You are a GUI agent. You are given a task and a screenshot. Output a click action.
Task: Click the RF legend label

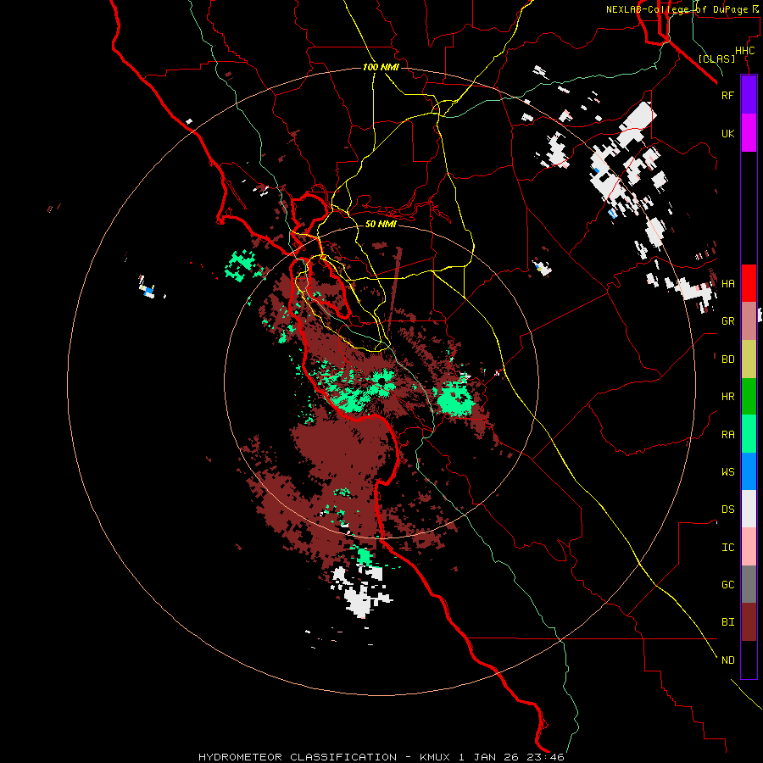click(727, 95)
